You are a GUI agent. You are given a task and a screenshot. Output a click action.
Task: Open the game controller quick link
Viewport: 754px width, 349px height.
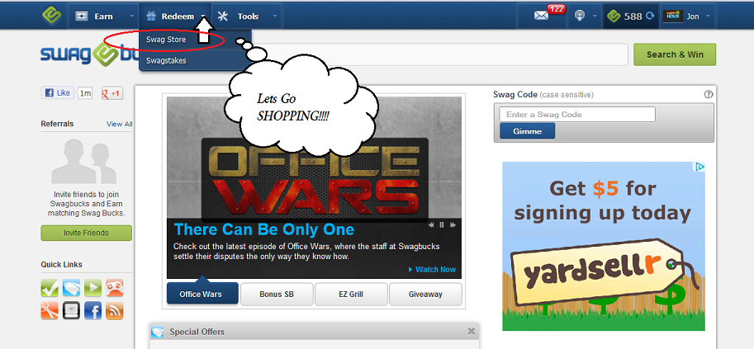point(115,287)
